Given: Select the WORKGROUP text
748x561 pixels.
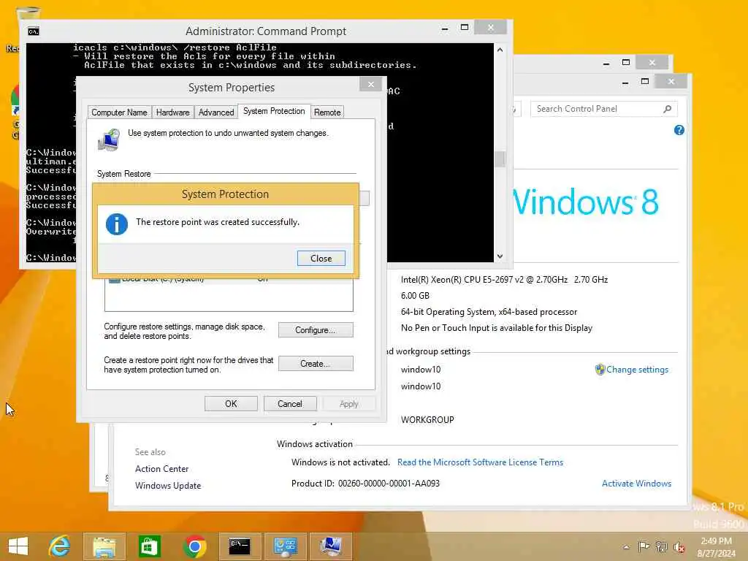Looking at the screenshot, I should [x=427, y=420].
